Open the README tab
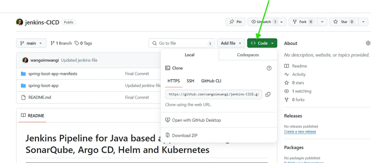The width and height of the screenshot is (371, 163). pyautogui.click(x=32, y=116)
